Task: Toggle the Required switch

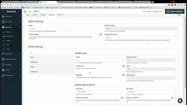Action: (123, 75)
